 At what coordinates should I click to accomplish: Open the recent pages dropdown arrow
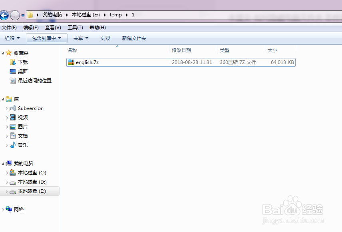point(23,16)
